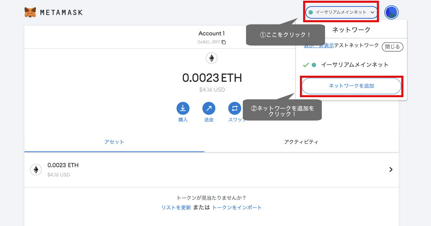Click the Account 1 name

(212, 33)
